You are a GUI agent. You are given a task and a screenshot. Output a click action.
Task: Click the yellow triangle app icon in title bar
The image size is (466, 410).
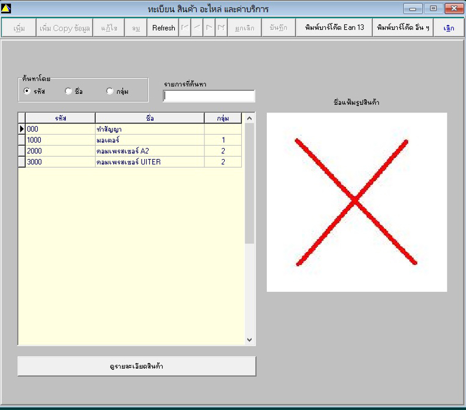[x=6, y=9]
